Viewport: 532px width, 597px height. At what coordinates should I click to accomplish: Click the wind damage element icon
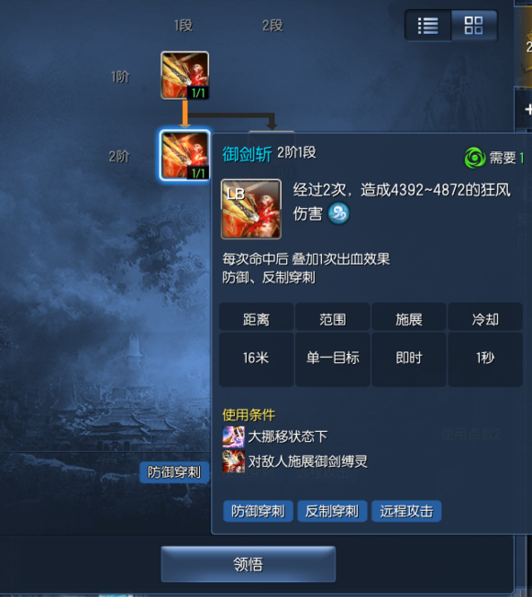click(338, 213)
